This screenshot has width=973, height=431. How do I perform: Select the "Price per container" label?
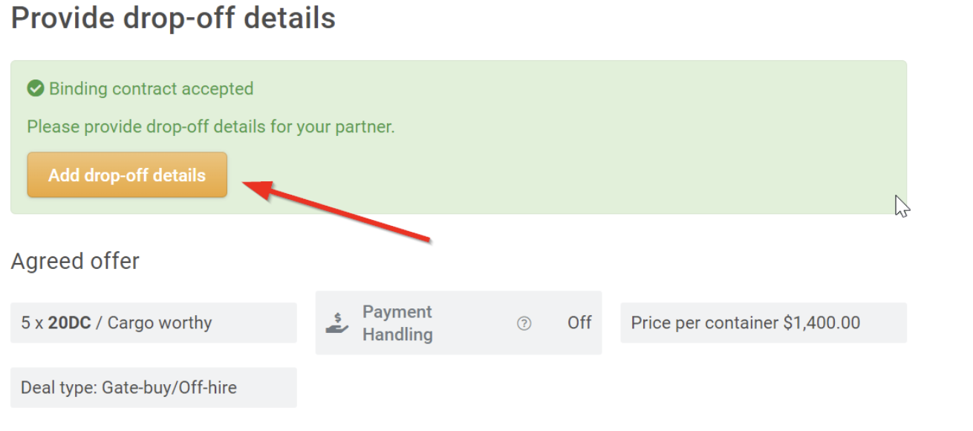point(705,323)
